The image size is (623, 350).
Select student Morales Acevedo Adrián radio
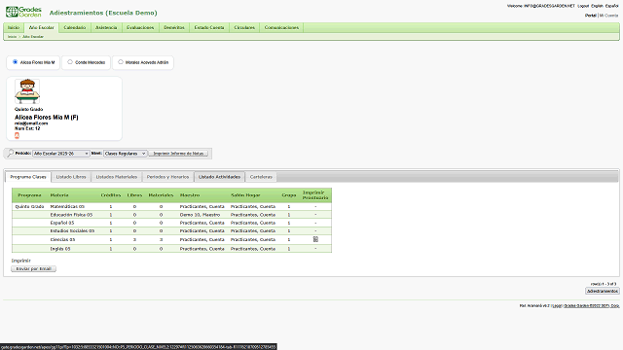pyautogui.click(x=121, y=62)
